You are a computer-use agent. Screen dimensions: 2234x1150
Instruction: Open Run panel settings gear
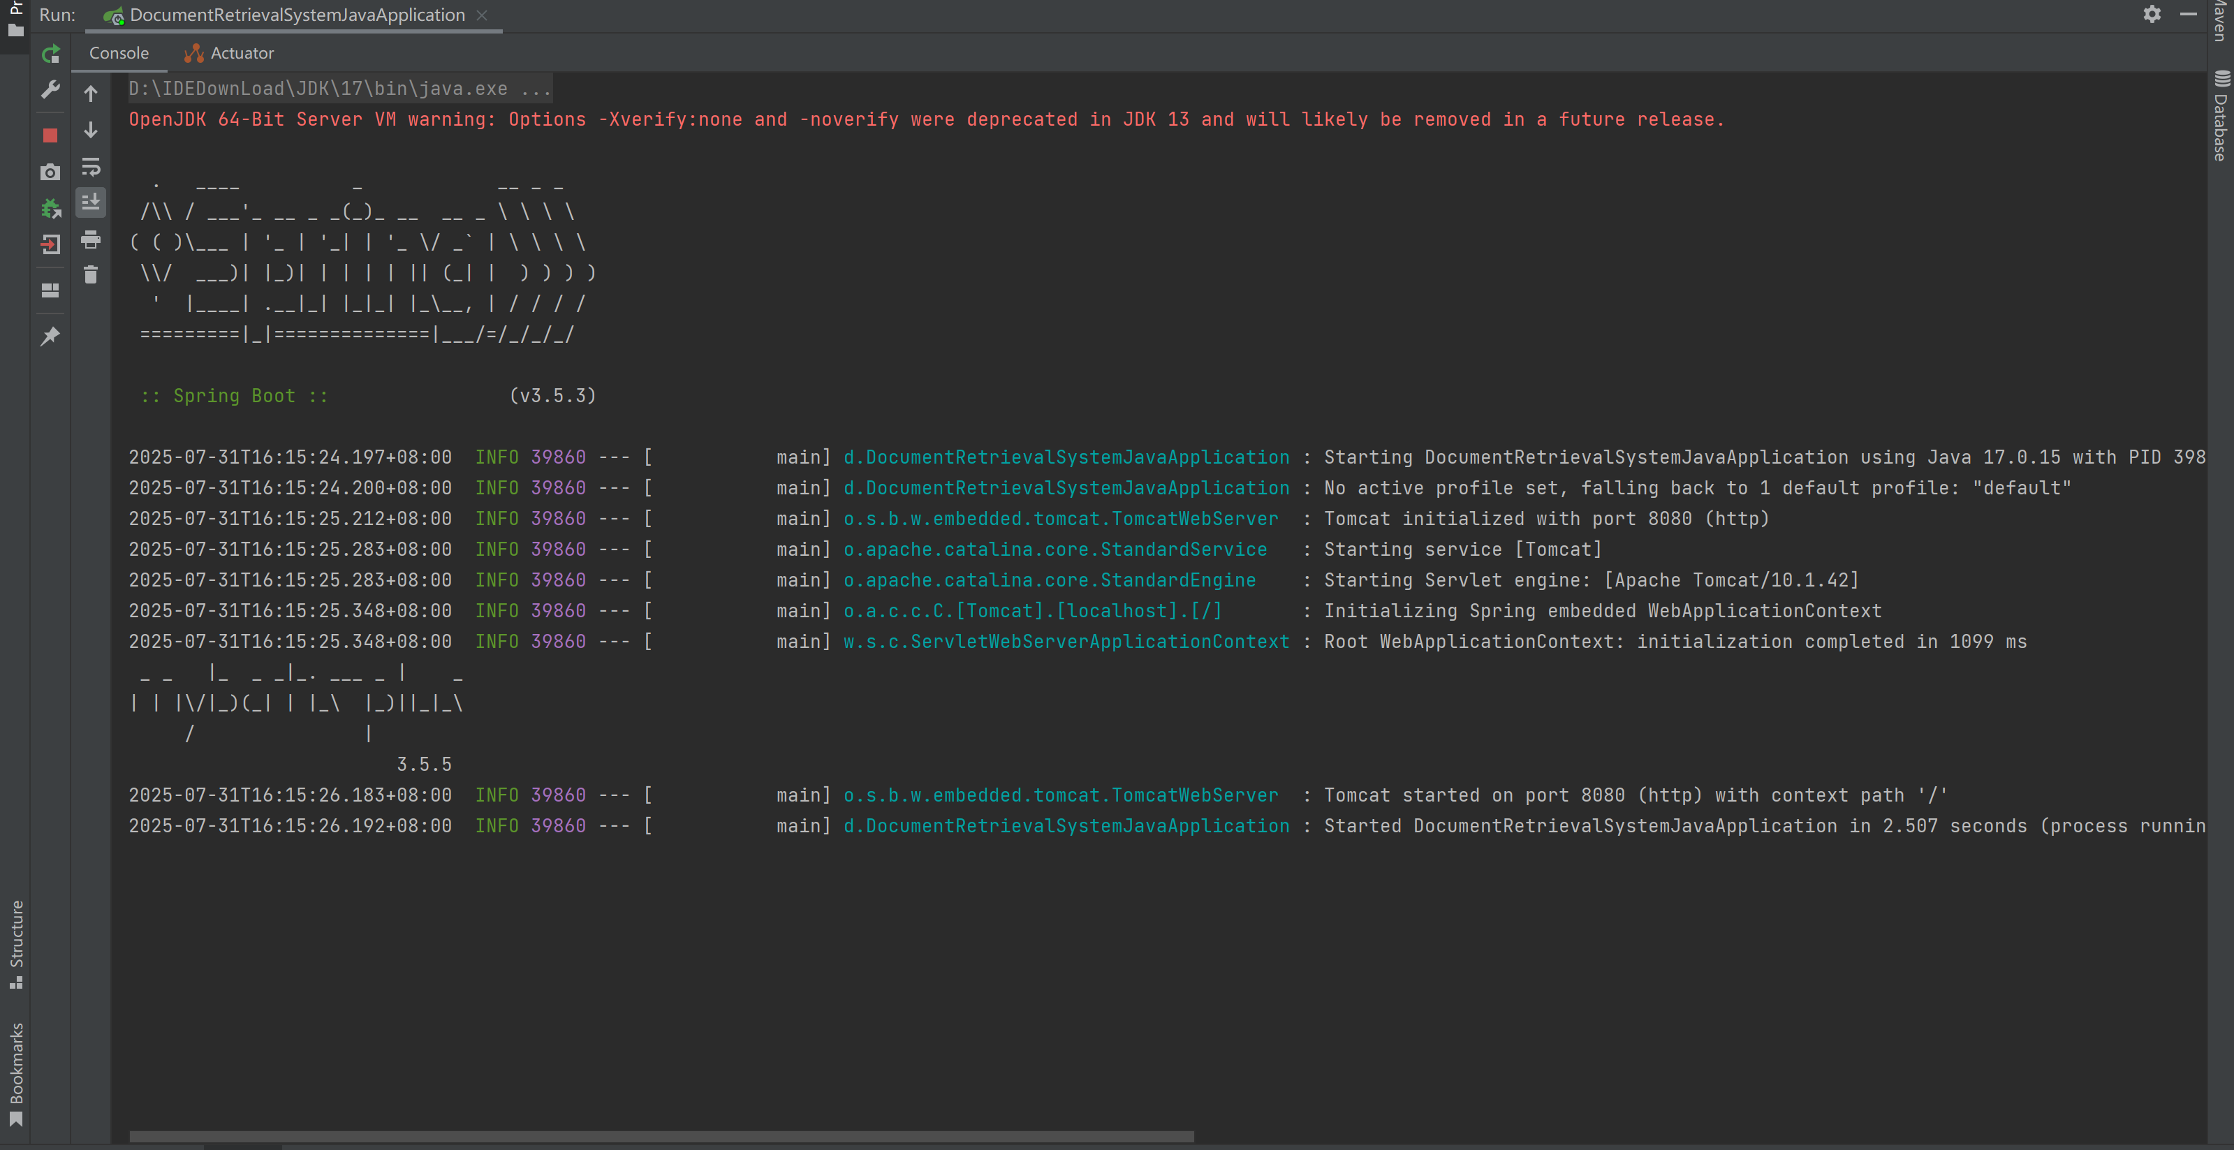(2152, 14)
